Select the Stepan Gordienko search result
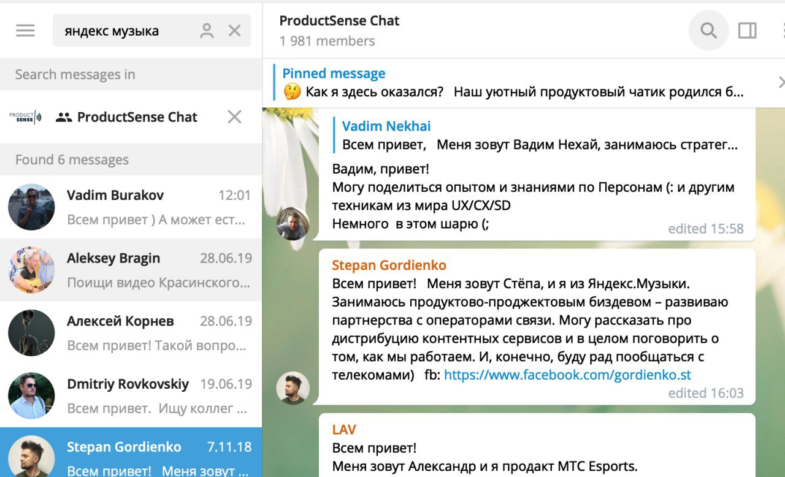The width and height of the screenshot is (785, 477). click(131, 452)
